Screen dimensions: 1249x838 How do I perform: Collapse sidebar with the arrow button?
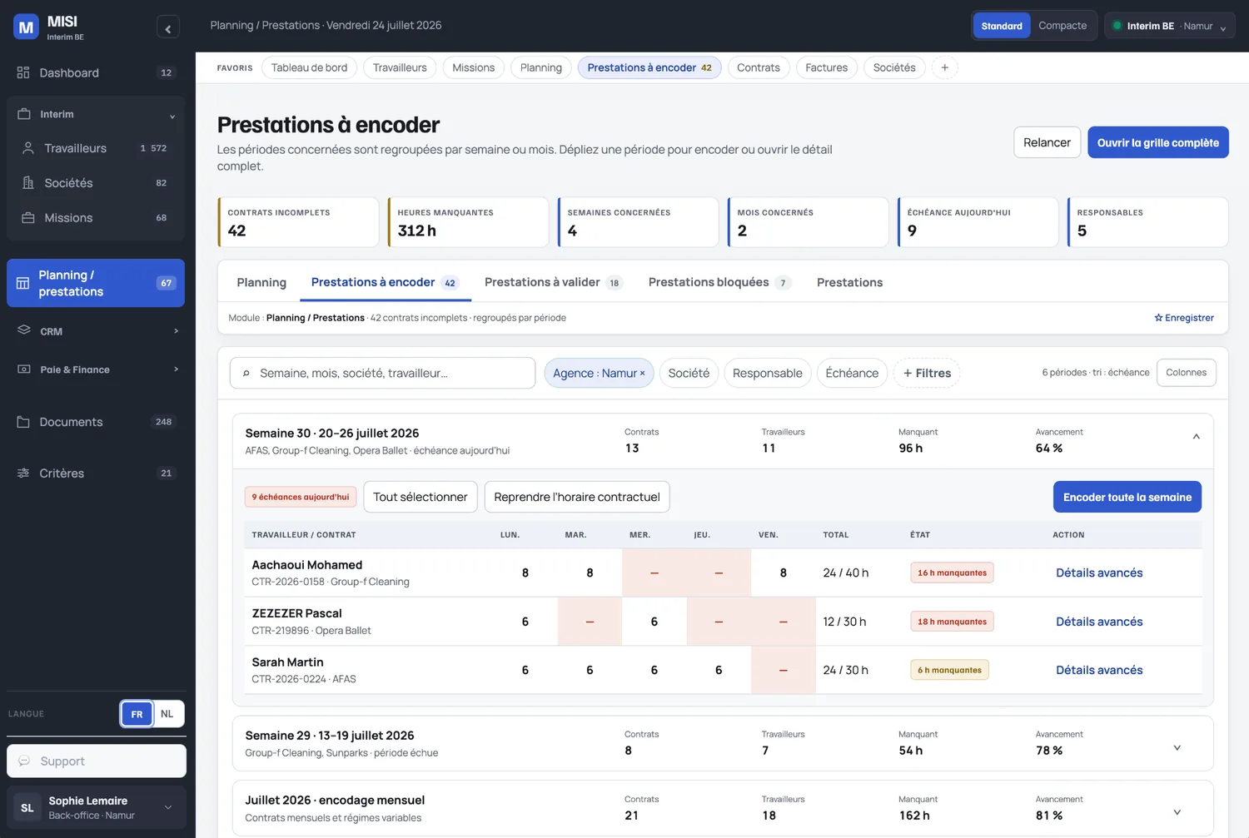coord(168,28)
